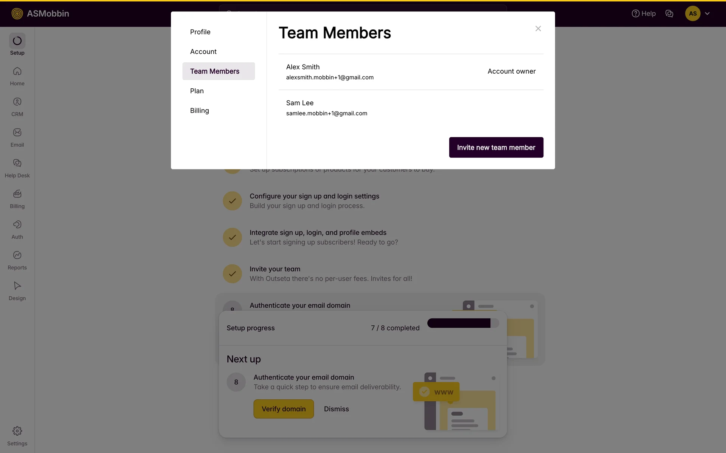The height and width of the screenshot is (453, 726).
Task: Expand the AS account dropdown chevron
Action: pyautogui.click(x=707, y=14)
